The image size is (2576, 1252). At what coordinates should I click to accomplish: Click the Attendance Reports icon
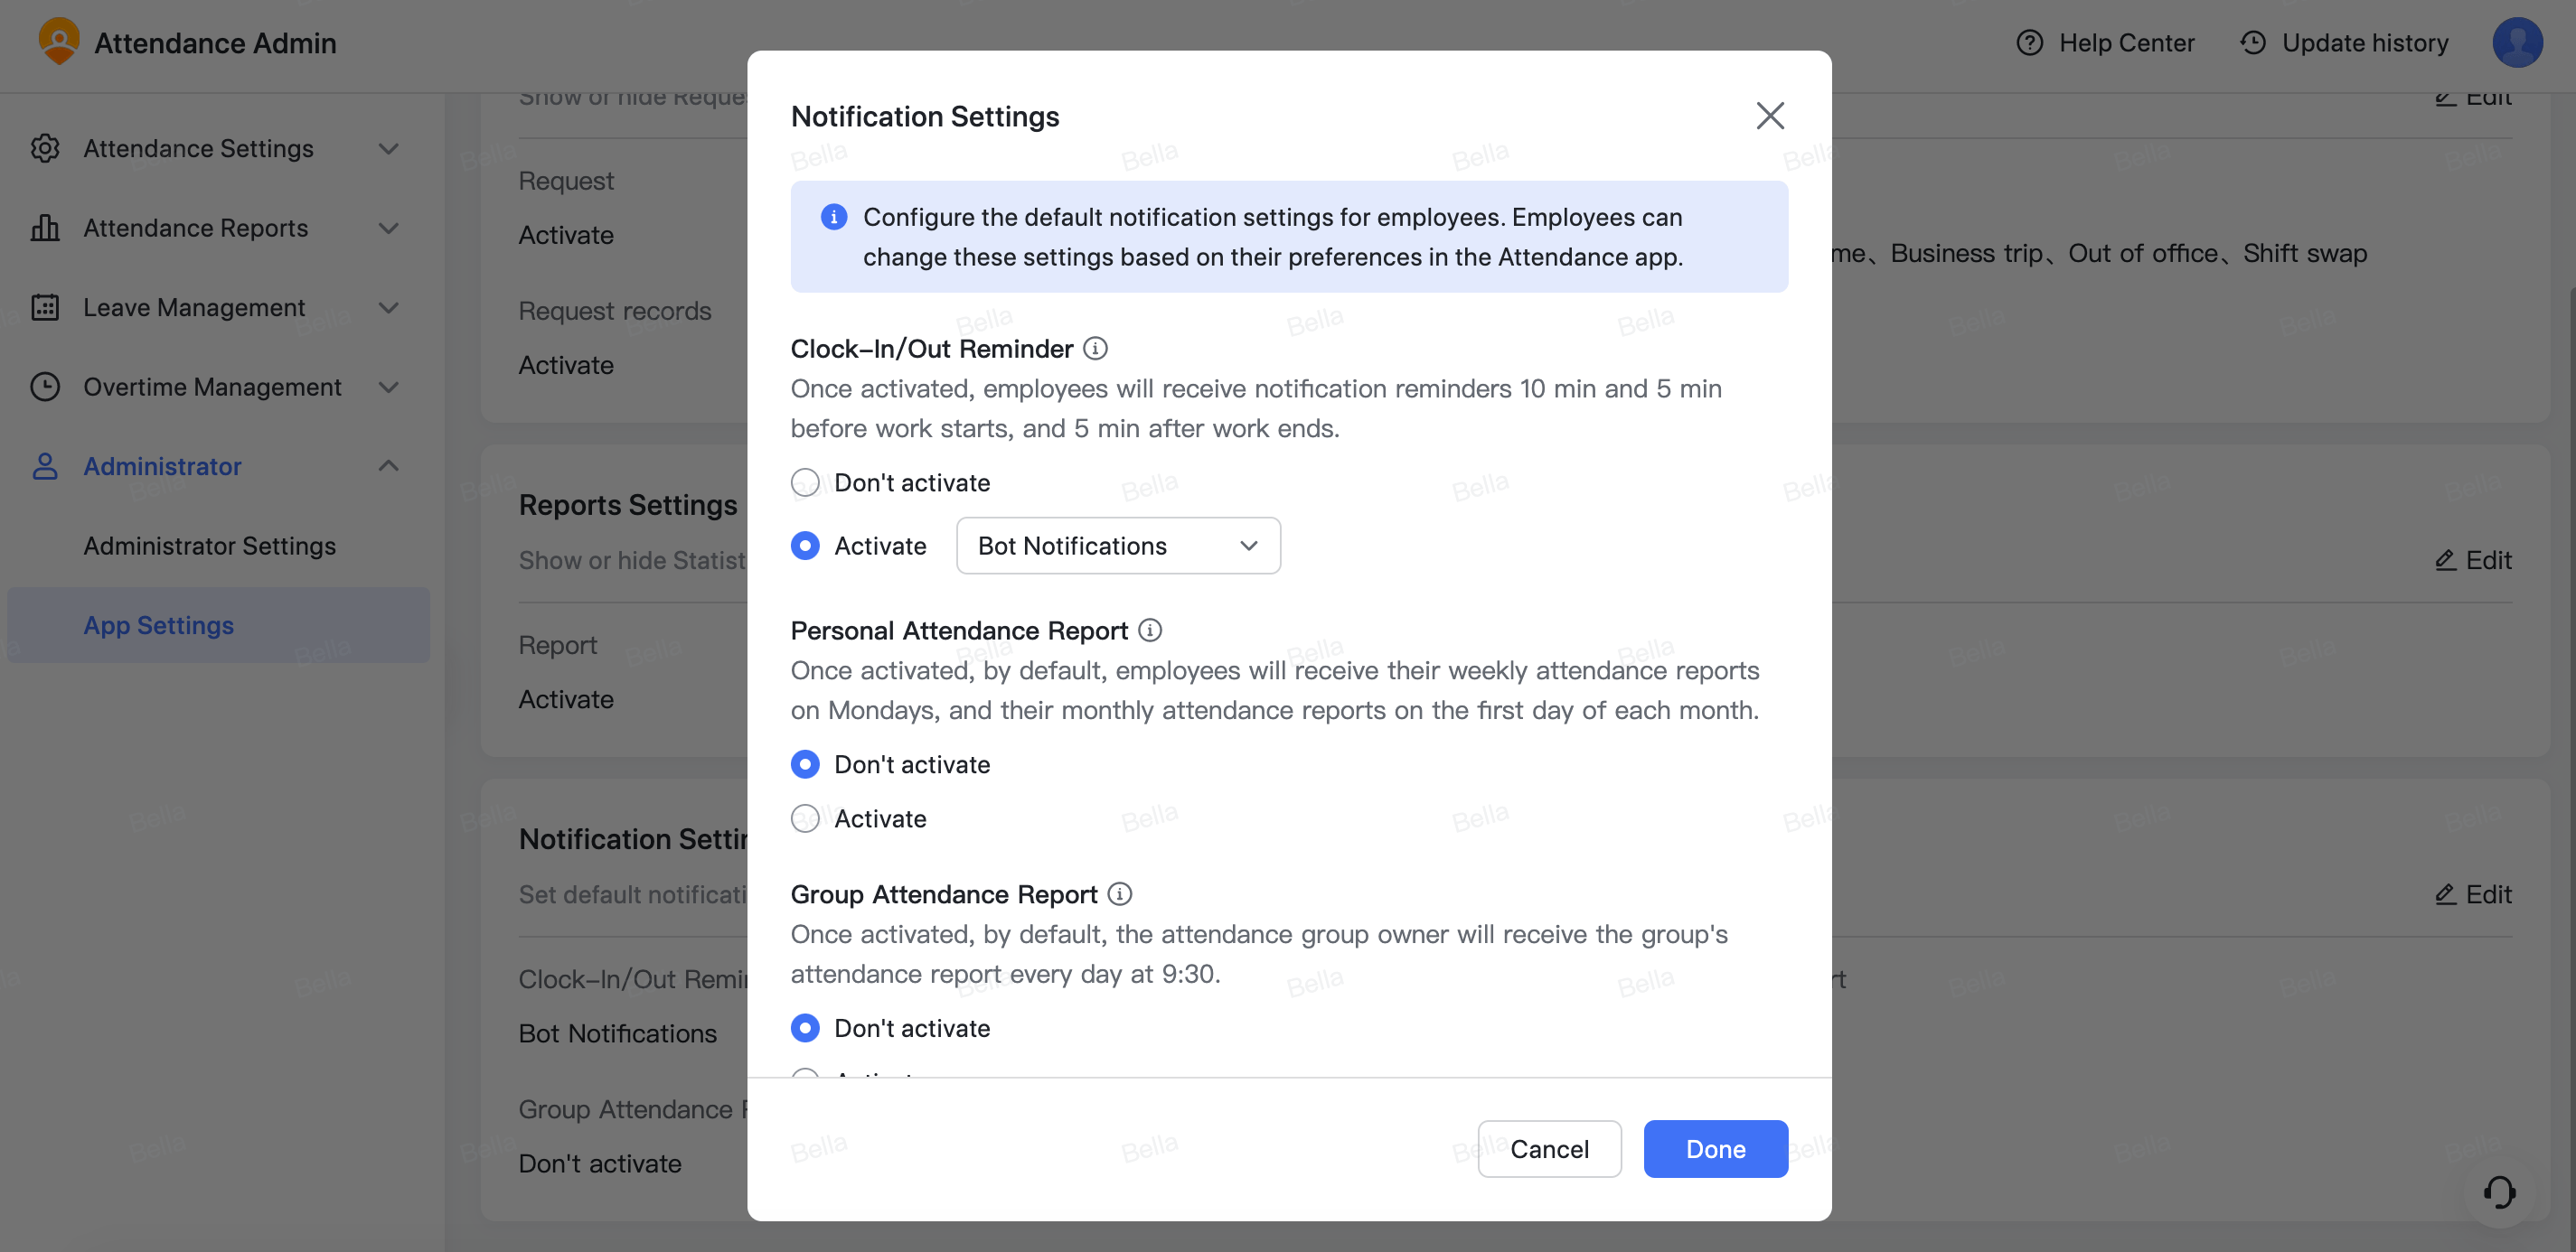coord(44,228)
